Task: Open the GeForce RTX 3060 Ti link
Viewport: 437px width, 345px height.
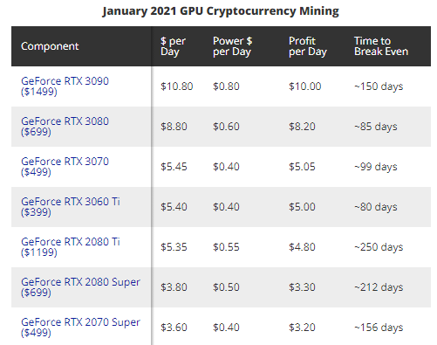Action: (x=71, y=207)
